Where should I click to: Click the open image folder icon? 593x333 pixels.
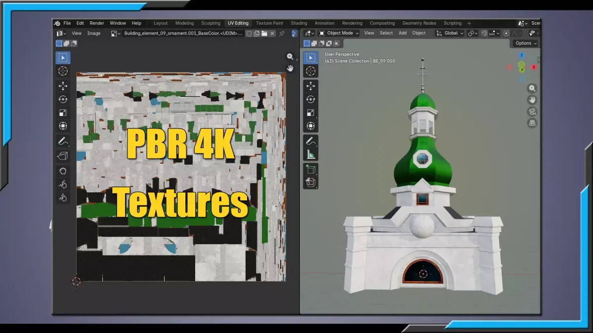[x=264, y=34]
